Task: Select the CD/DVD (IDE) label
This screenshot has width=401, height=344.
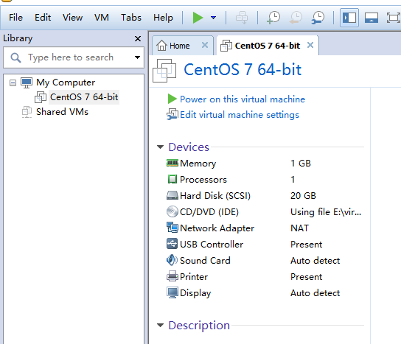Action: pyautogui.click(x=209, y=212)
